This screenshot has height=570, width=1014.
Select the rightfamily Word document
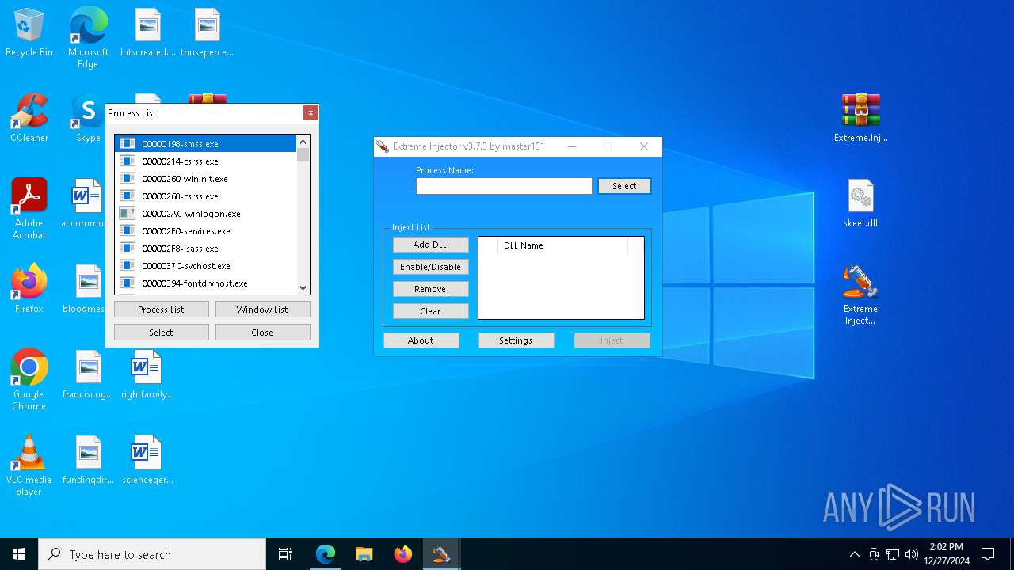click(x=147, y=374)
